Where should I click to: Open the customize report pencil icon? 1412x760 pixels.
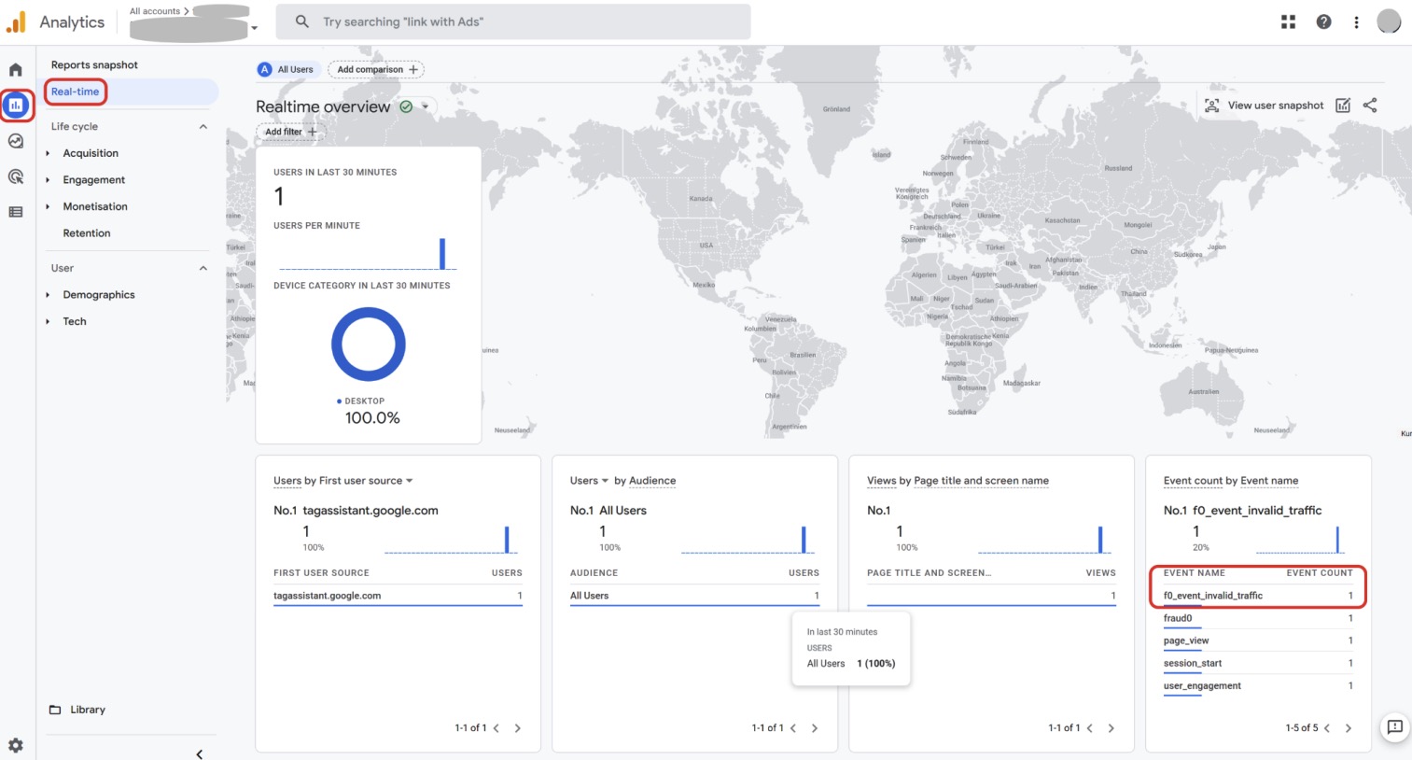1342,105
